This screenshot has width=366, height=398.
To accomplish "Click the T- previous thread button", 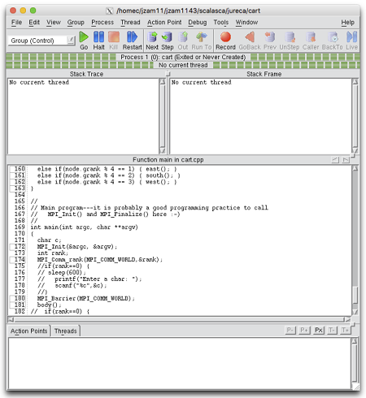I will 332,330.
